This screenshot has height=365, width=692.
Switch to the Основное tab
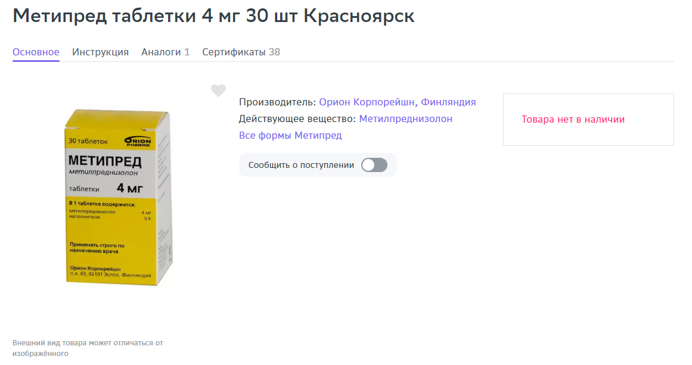(x=36, y=52)
